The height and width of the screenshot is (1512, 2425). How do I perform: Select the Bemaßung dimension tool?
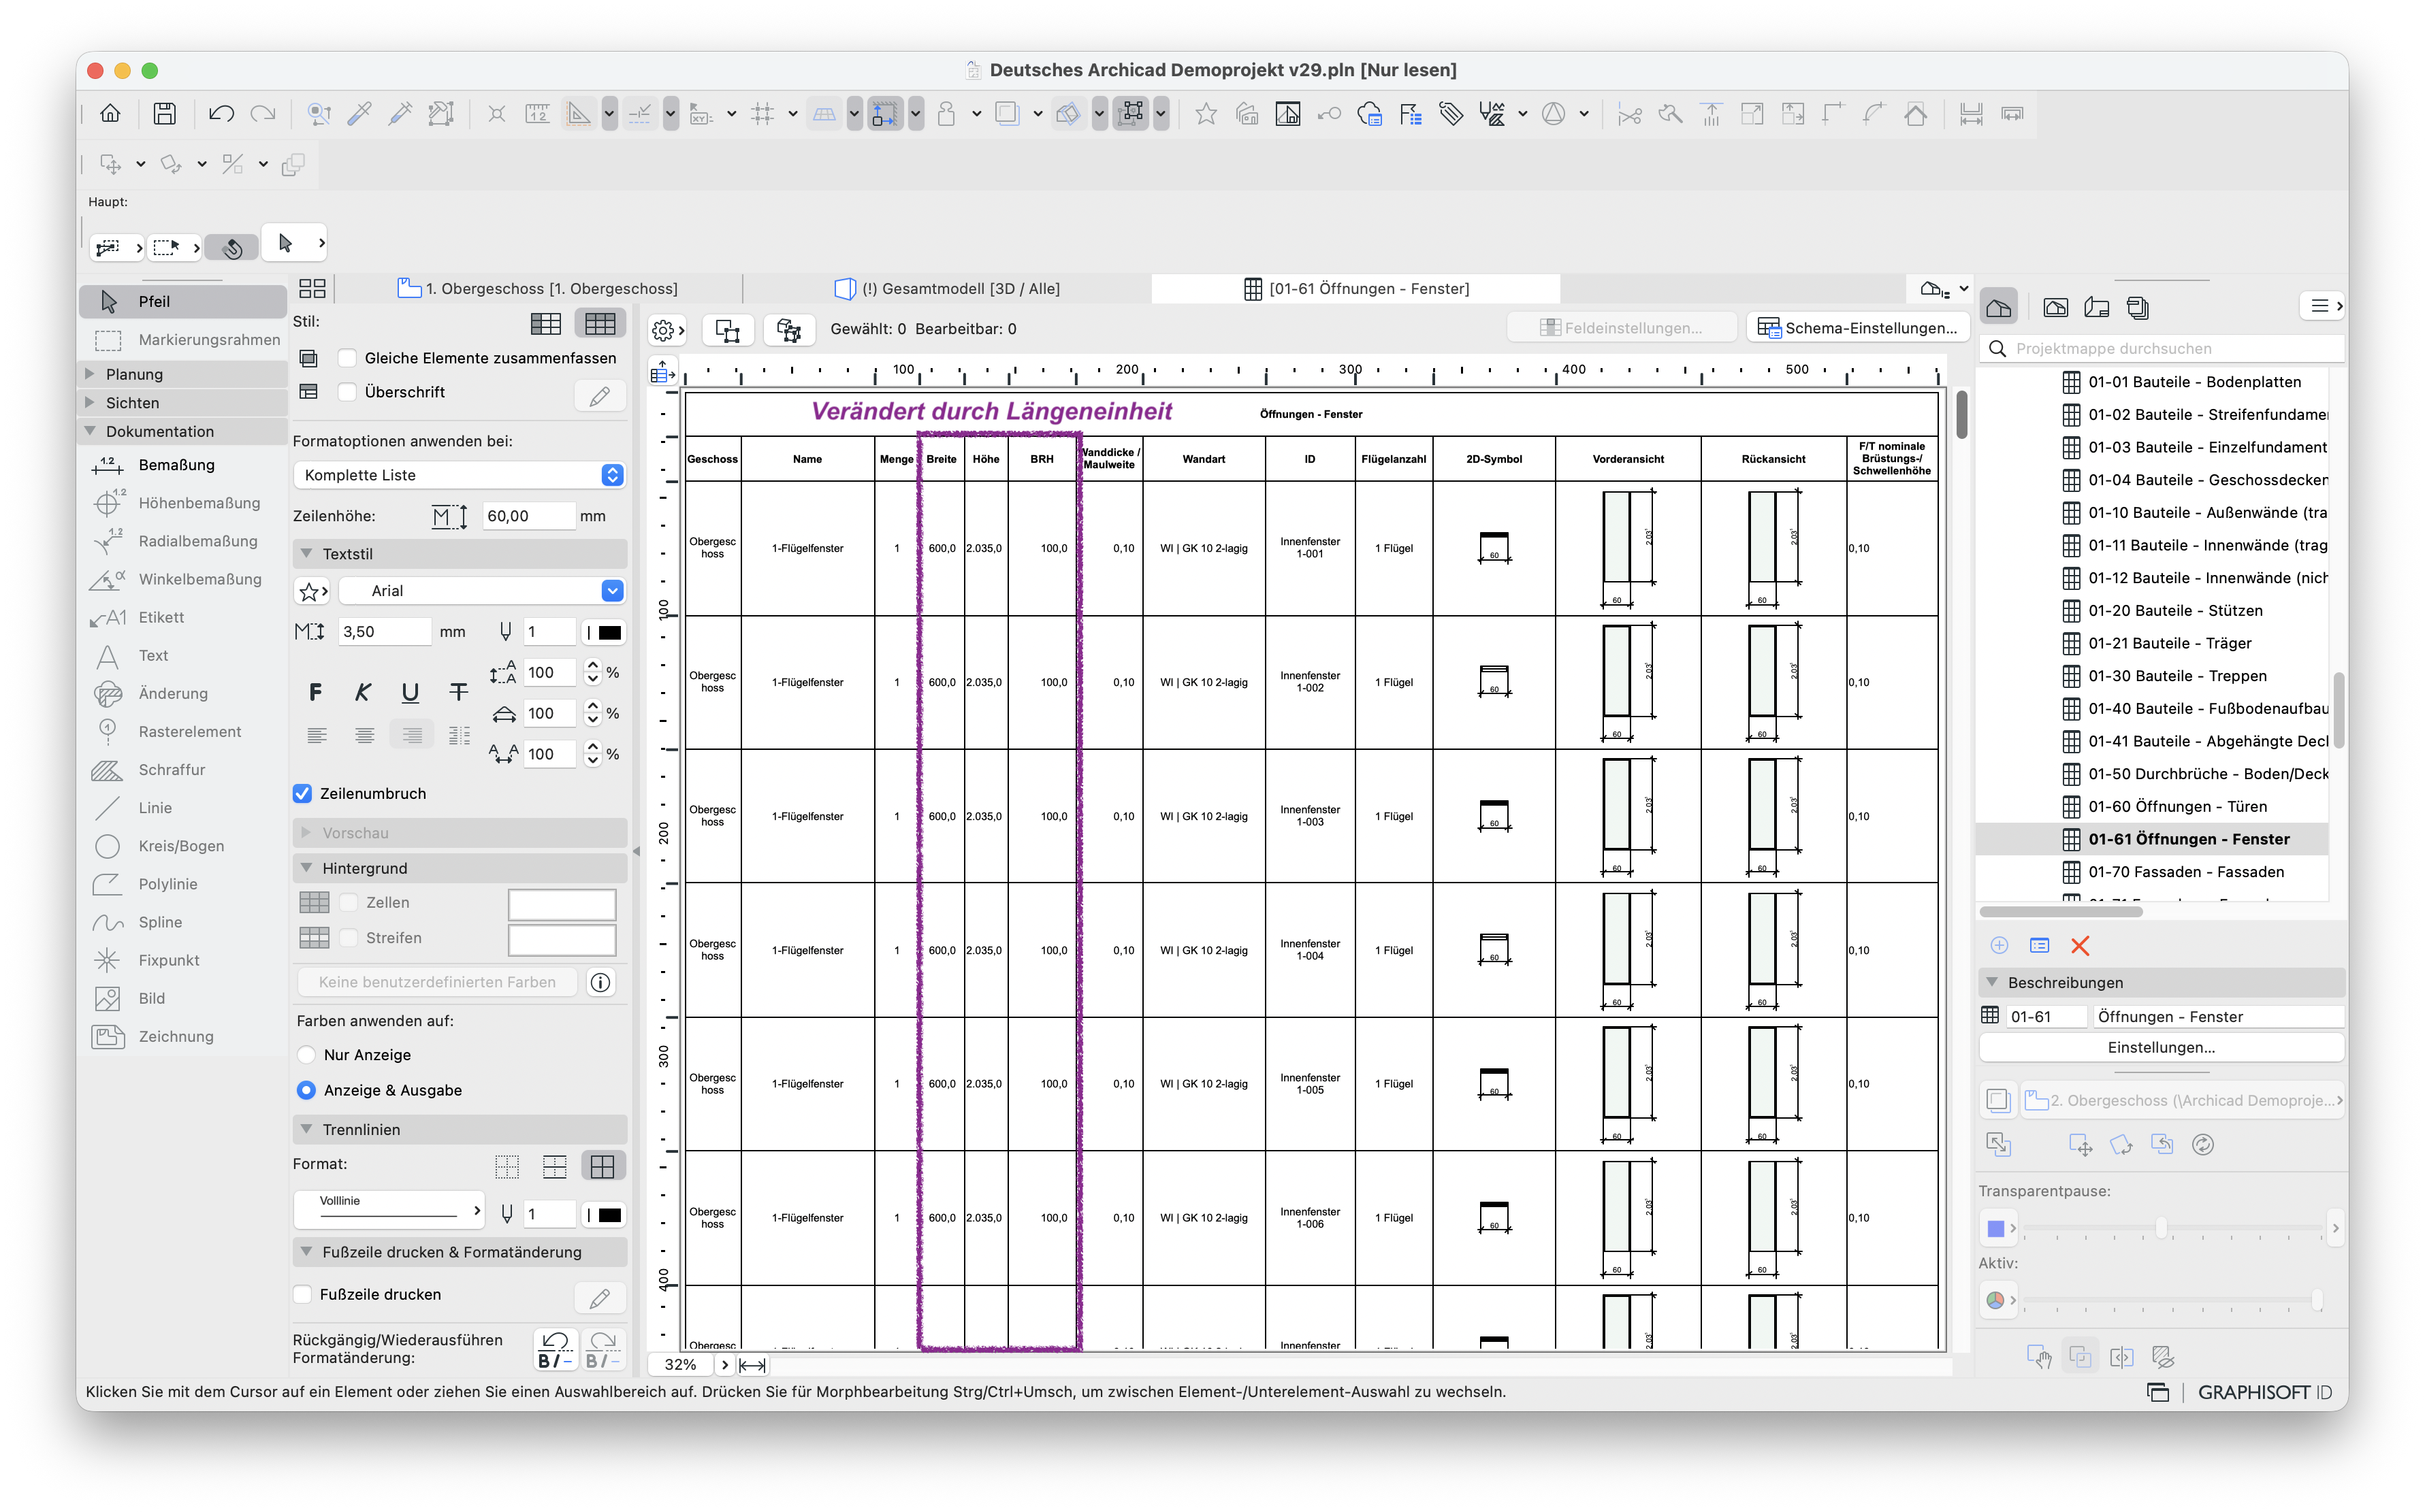183,465
